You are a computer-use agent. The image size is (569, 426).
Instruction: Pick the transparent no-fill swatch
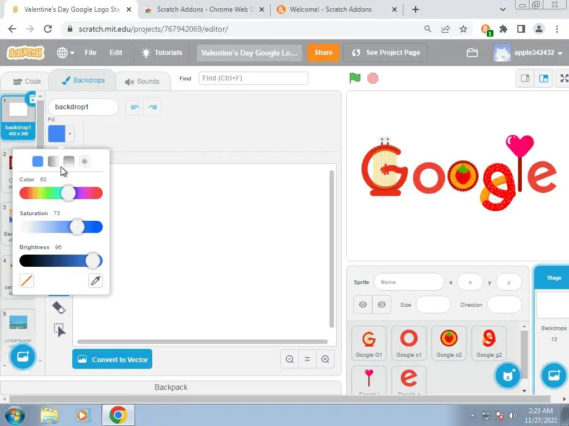27,281
